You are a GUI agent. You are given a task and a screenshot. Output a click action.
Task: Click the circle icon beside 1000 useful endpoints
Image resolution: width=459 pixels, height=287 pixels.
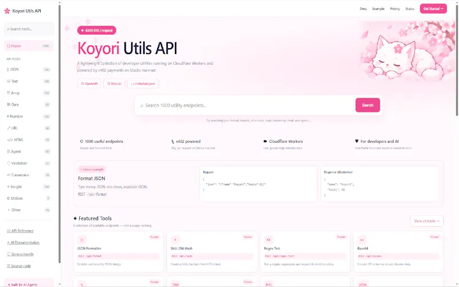pos(81,141)
